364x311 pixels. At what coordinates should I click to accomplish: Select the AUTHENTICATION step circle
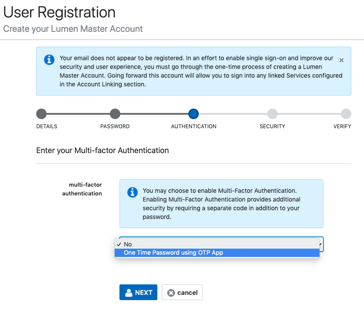tap(194, 114)
